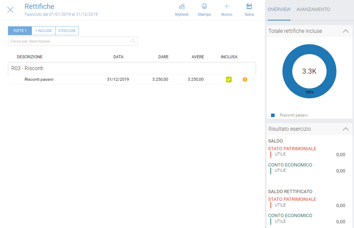The width and height of the screenshot is (354, 228).
Task: Click the AVERE column header
Action: click(x=198, y=57)
